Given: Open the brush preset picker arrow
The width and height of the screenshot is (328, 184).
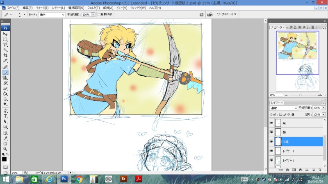Looking at the screenshot, I should (24, 14).
